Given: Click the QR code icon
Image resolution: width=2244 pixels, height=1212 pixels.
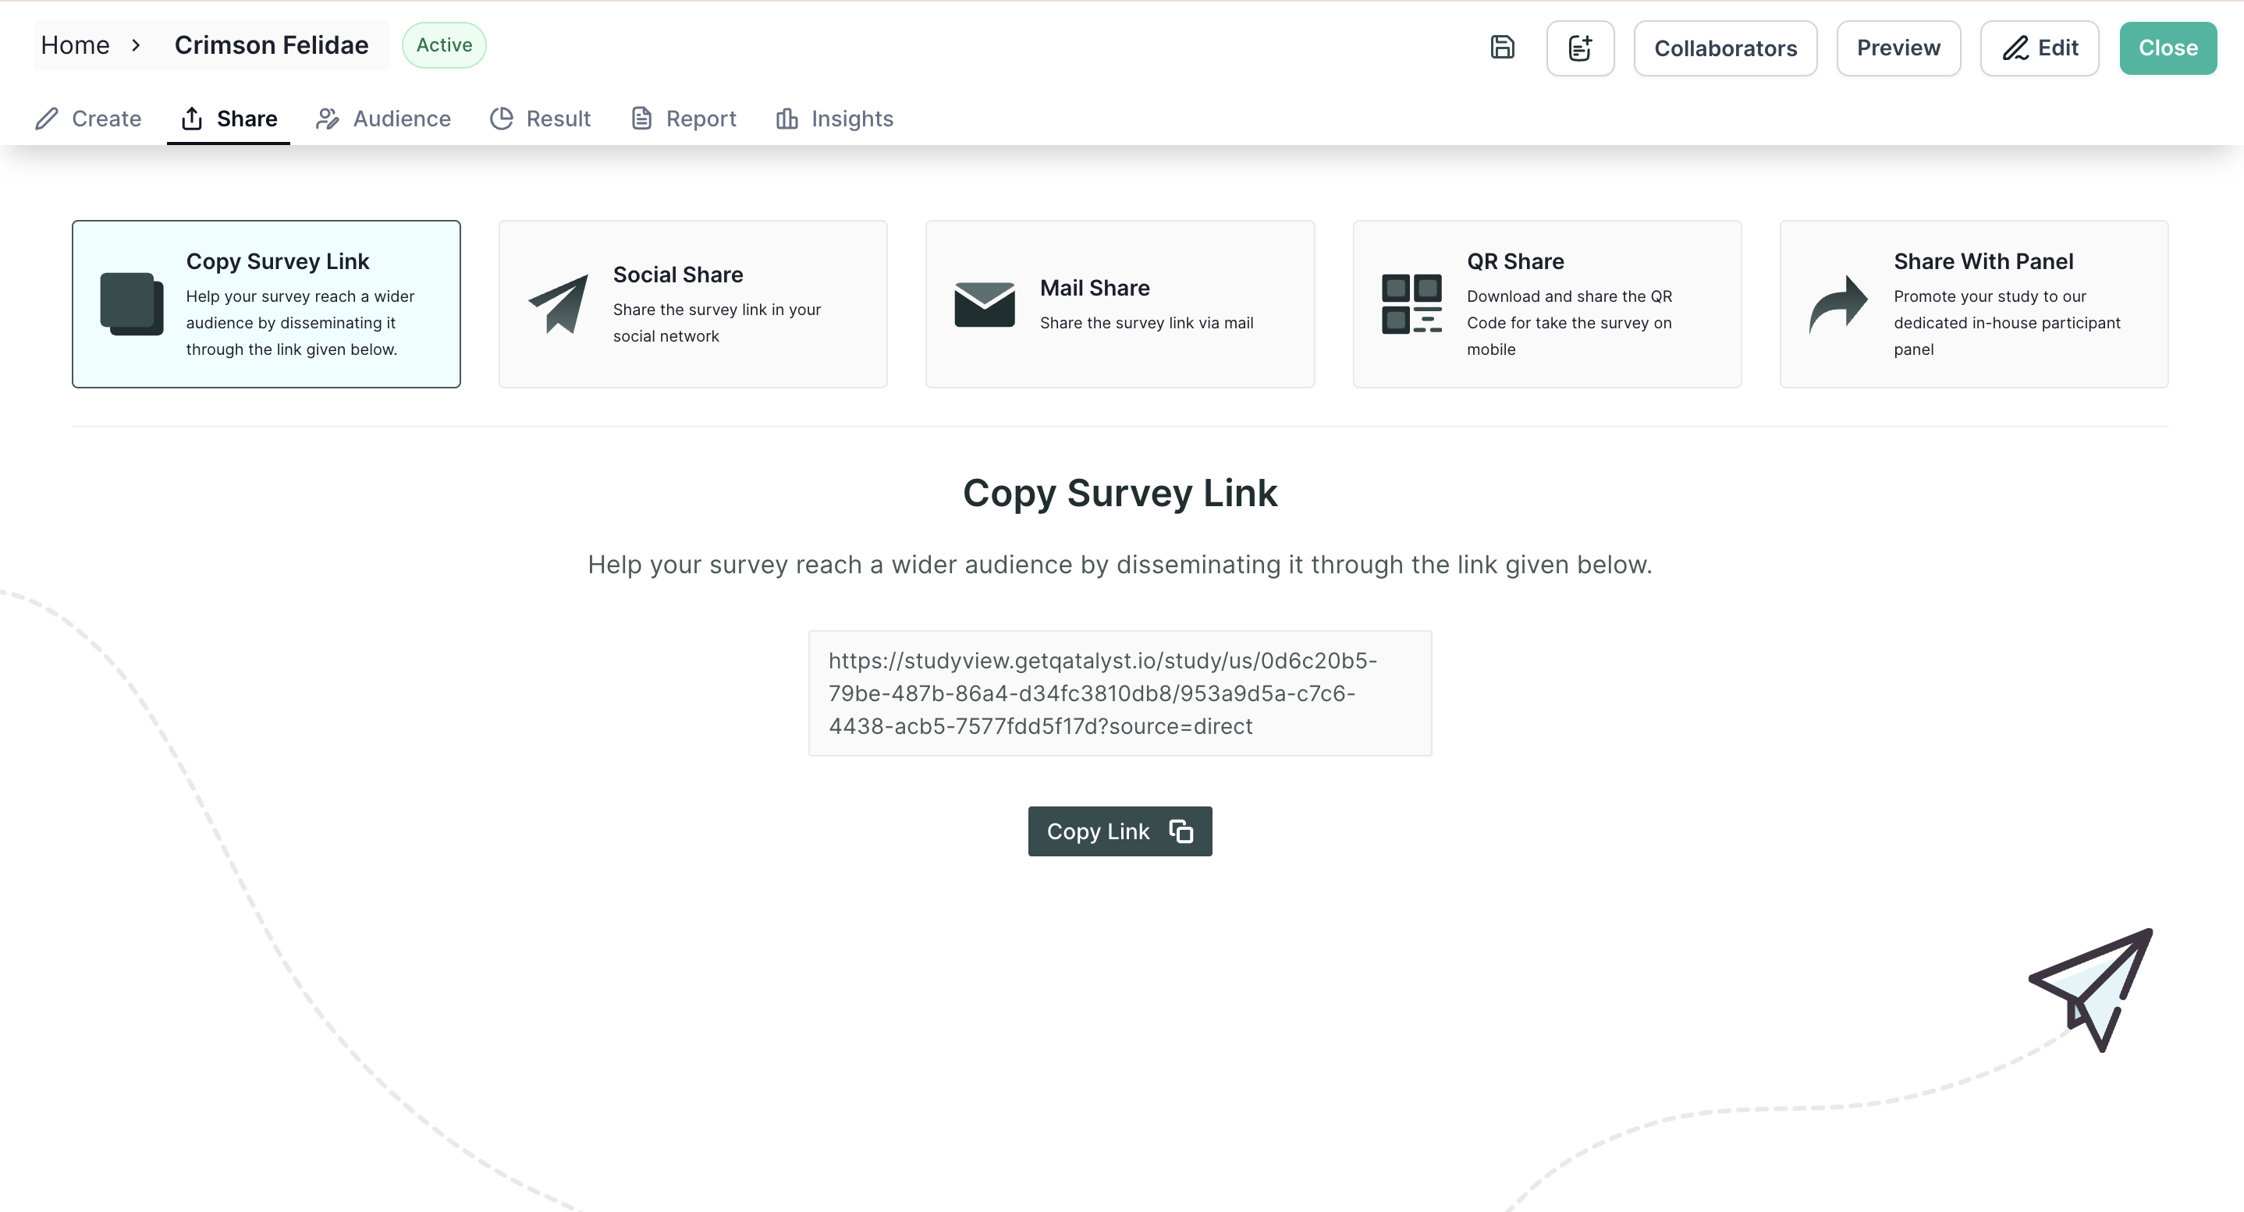Looking at the screenshot, I should [x=1411, y=304].
